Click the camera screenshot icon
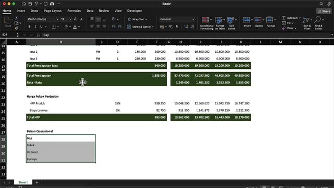 click(52, 4)
